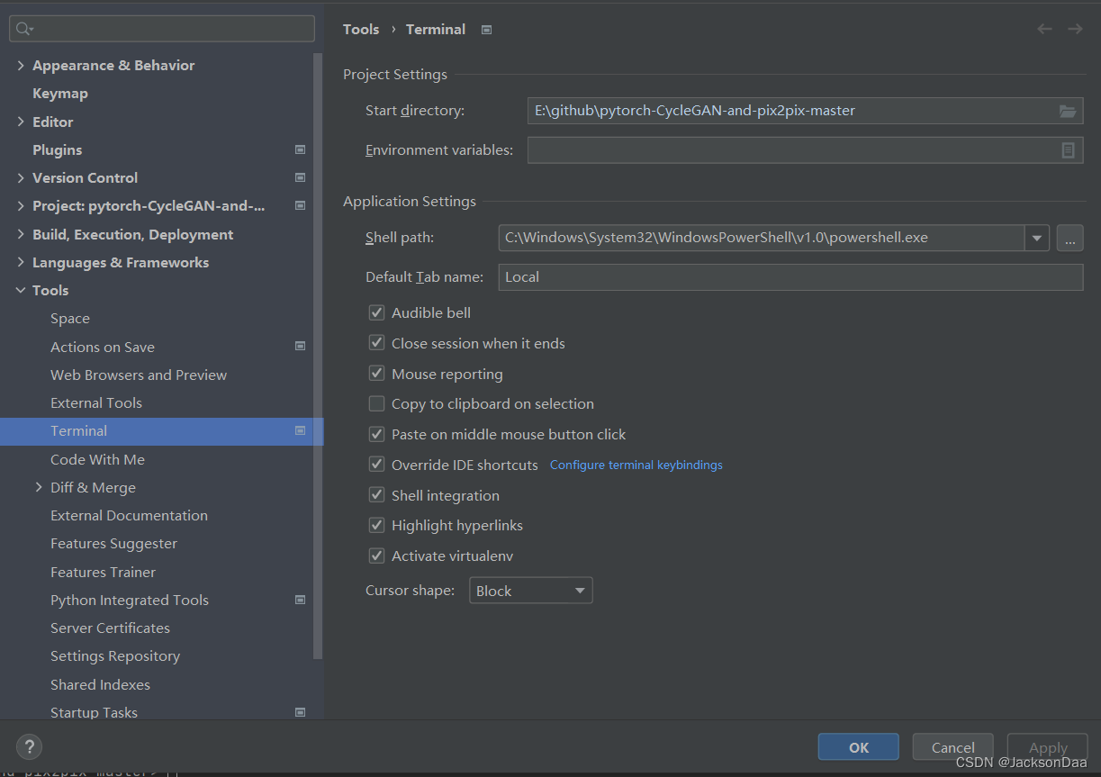Toggle Paste on middle mouse button click

pyautogui.click(x=376, y=434)
